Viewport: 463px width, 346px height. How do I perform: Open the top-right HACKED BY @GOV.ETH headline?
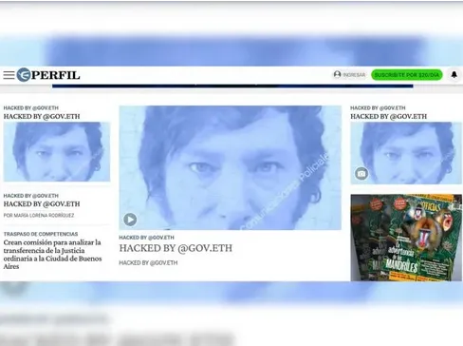(388, 117)
